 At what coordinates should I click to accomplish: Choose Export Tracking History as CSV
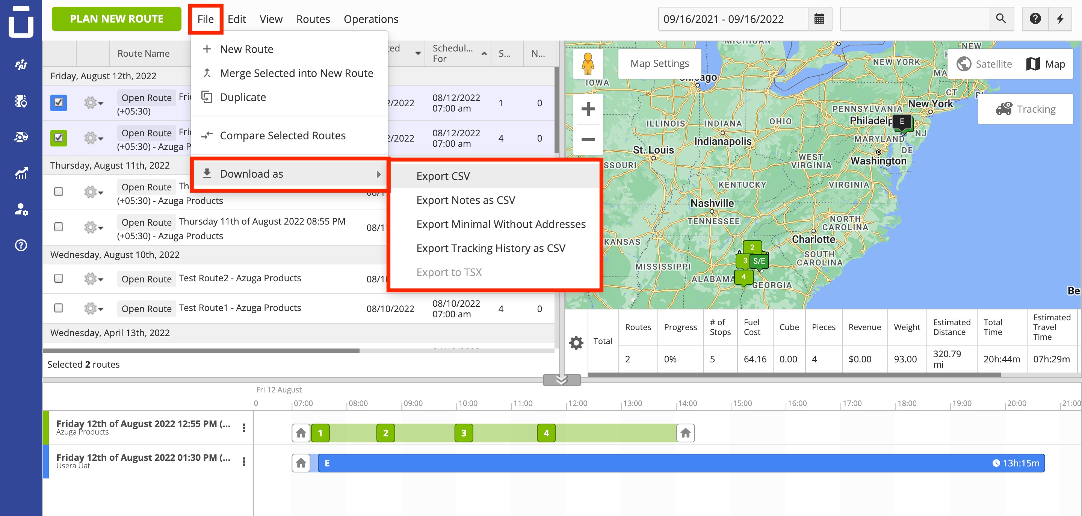(495, 248)
